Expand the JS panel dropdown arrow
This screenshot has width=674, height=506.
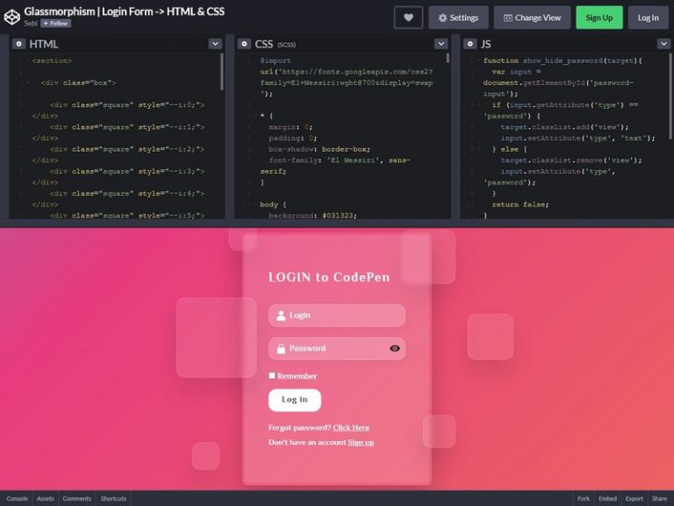[664, 43]
